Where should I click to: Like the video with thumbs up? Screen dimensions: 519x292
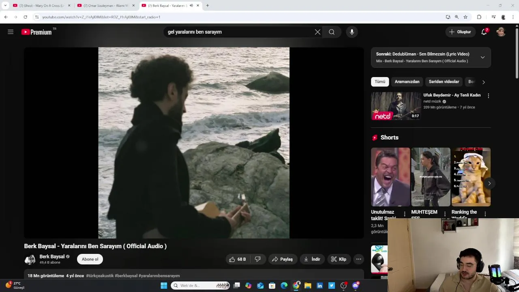(x=238, y=259)
